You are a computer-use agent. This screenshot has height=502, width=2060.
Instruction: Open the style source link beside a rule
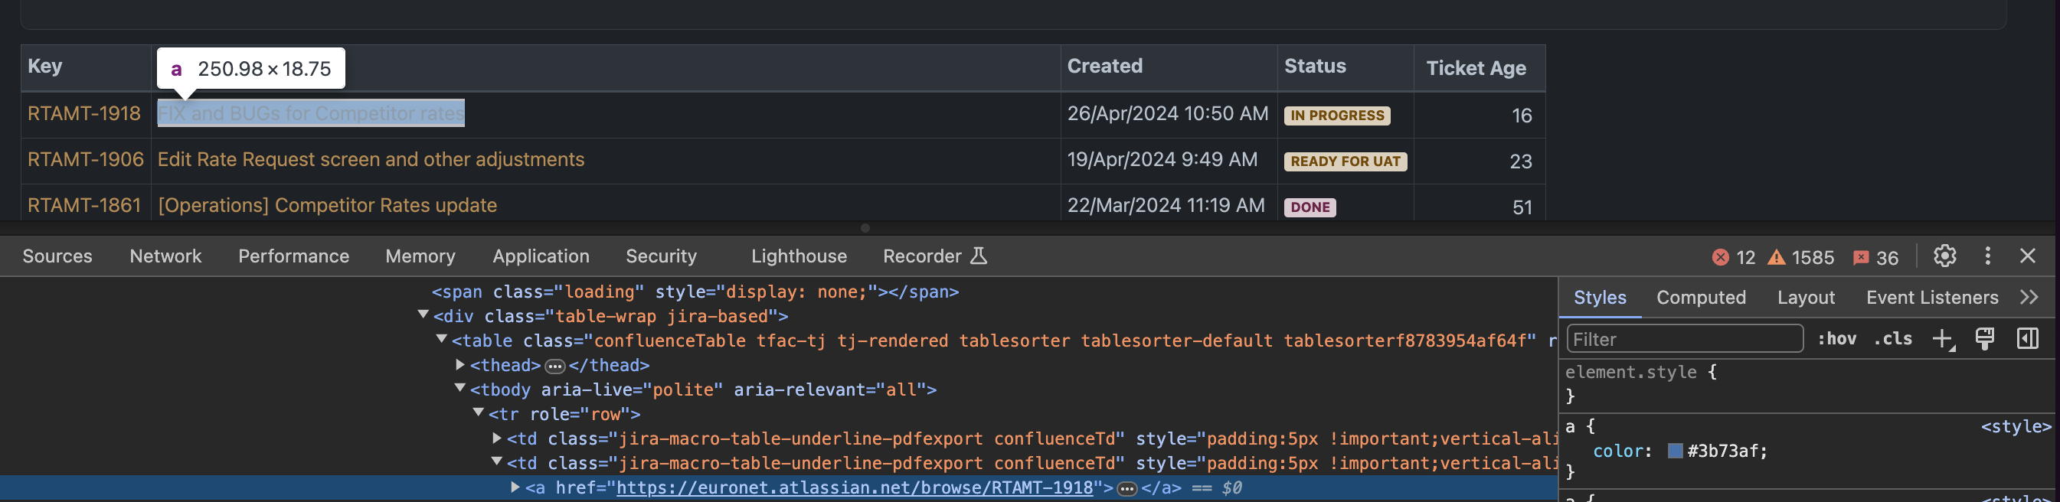point(2016,427)
